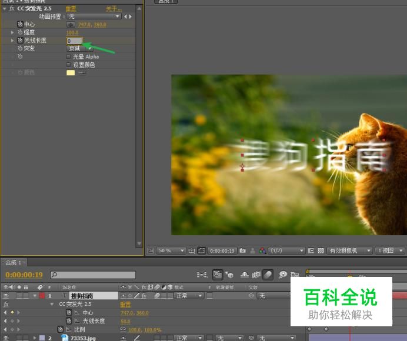Toggle the quality switch on layer 2
Screen dimensions: 407x341
click(x=137, y=337)
